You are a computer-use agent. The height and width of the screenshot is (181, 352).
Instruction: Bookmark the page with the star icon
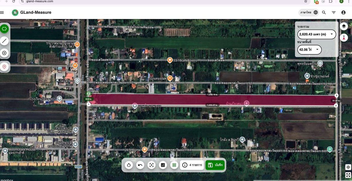pyautogui.click(x=306, y=1)
